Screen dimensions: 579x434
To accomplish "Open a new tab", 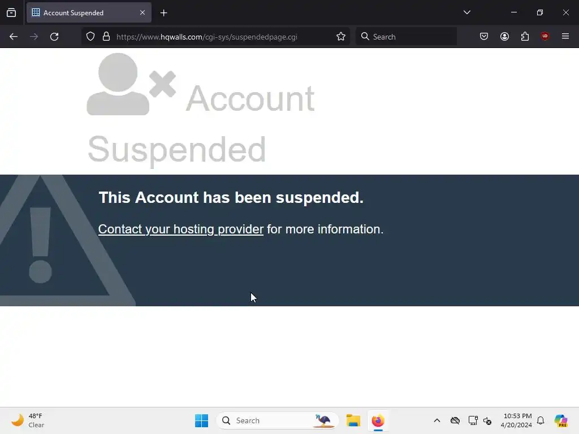I will click(163, 13).
